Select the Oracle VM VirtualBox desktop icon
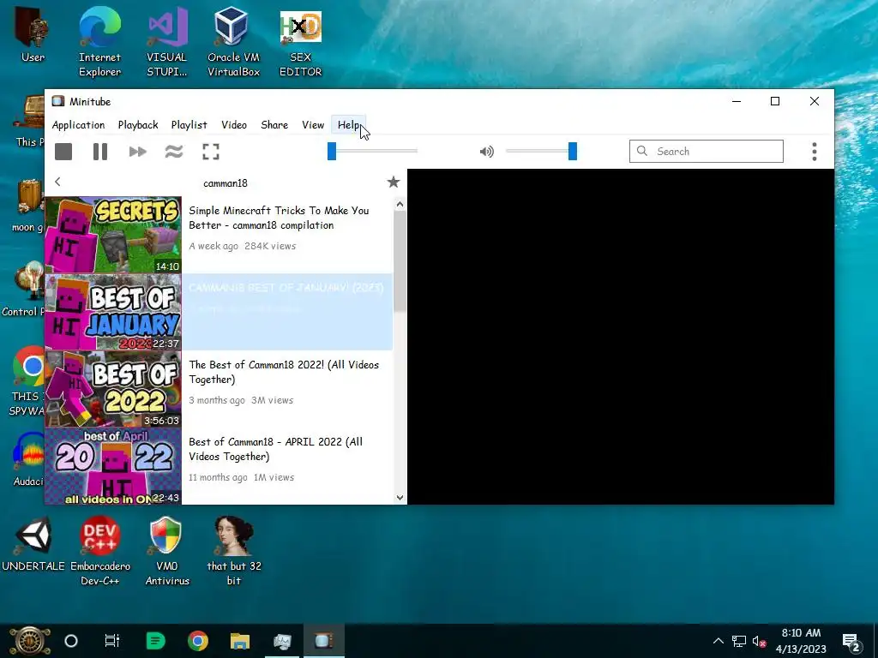 [x=233, y=41]
